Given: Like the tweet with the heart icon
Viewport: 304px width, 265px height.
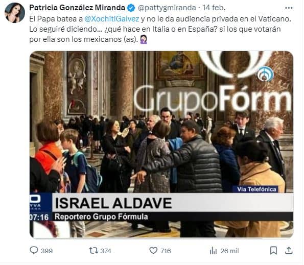Looking at the screenshot, I should click(153, 251).
